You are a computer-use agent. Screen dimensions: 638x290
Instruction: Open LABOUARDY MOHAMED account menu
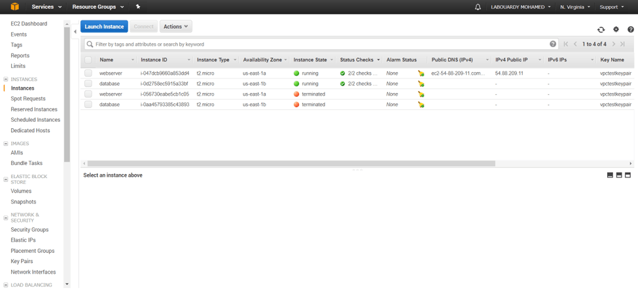coord(521,7)
